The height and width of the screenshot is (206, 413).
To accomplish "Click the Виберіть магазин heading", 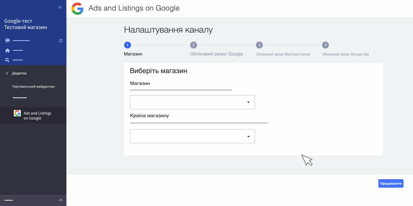I will [x=158, y=71].
